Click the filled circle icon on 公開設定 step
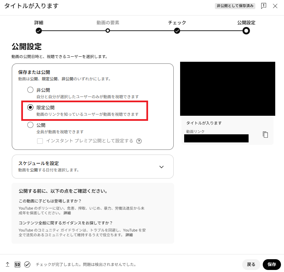 (246, 31)
